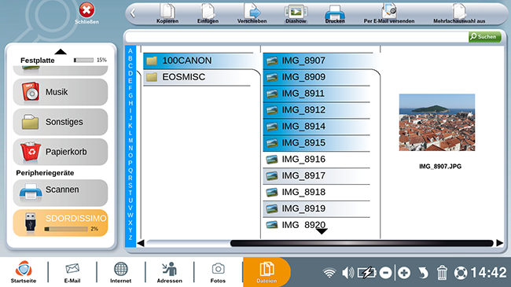Expand sidebar list upward with arrow above Festplatte

(x=61, y=52)
